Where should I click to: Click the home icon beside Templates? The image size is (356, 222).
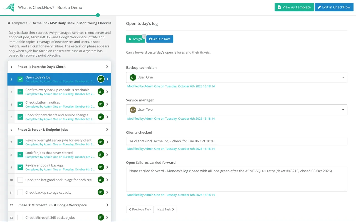point(9,23)
